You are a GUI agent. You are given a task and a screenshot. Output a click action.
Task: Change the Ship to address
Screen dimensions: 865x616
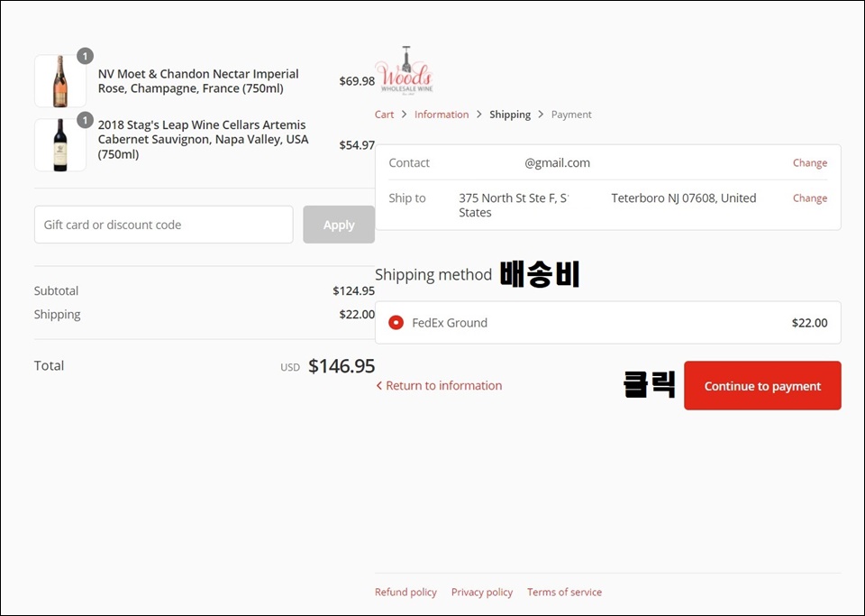click(810, 198)
